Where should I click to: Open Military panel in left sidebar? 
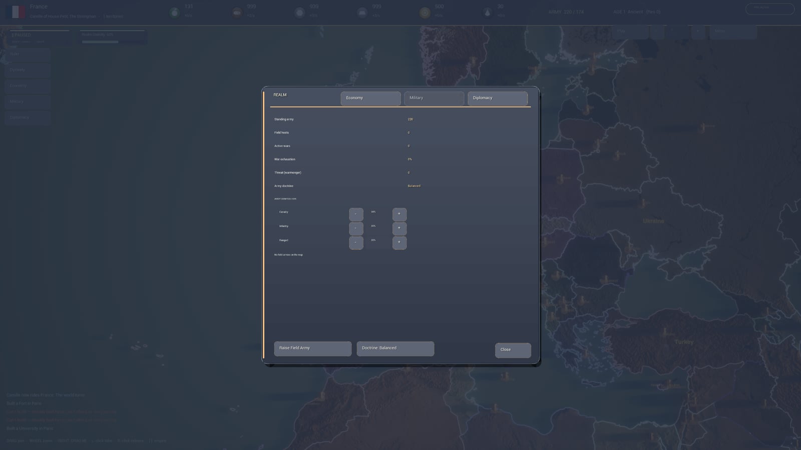[28, 101]
